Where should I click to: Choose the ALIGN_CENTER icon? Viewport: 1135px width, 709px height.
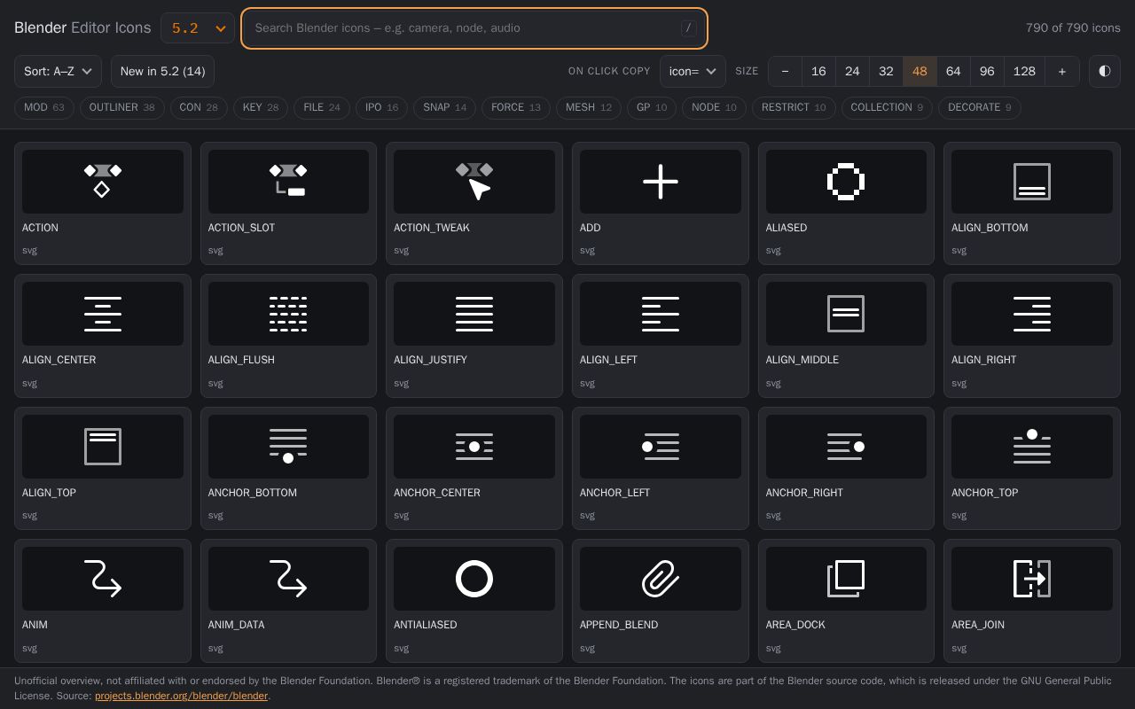(103, 336)
